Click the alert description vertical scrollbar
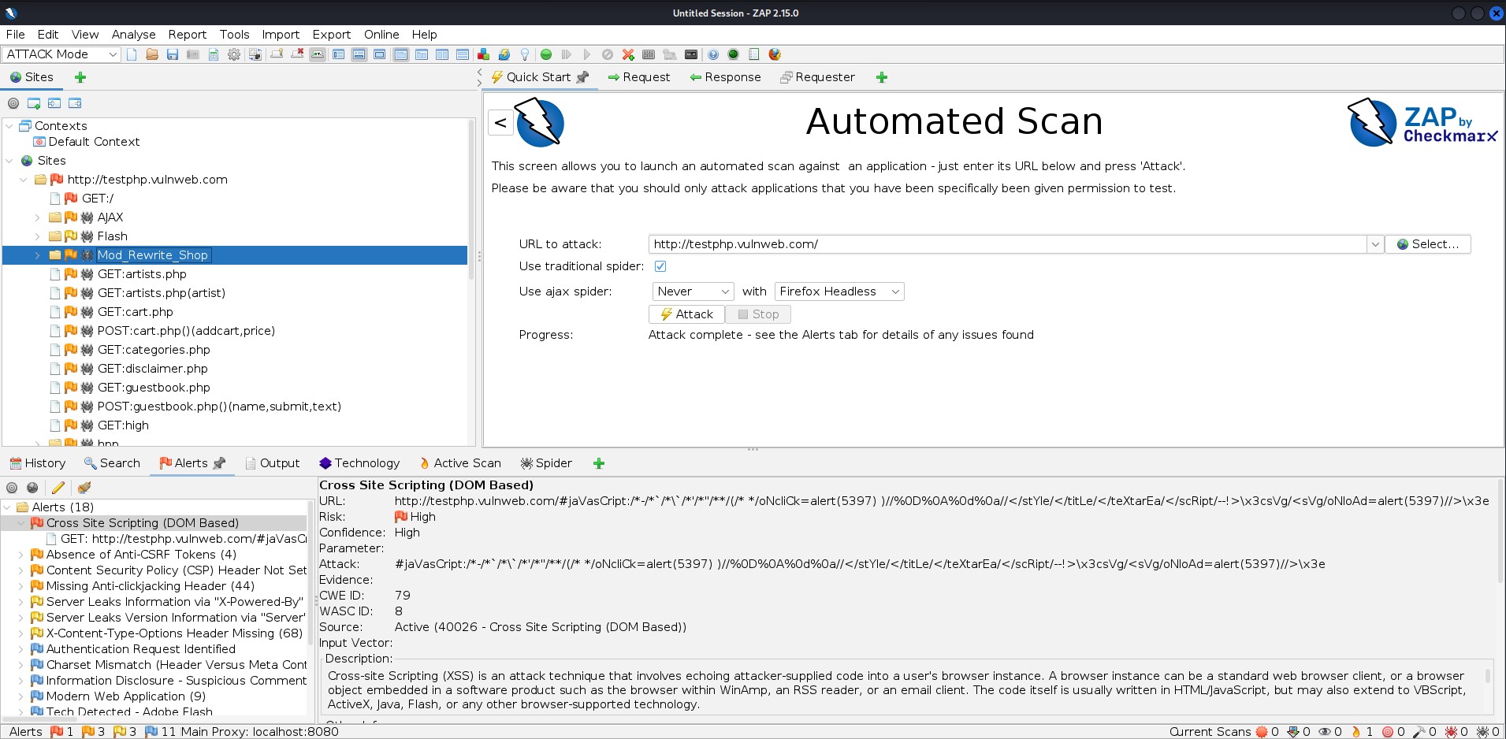The width and height of the screenshot is (1506, 739). 1488,676
